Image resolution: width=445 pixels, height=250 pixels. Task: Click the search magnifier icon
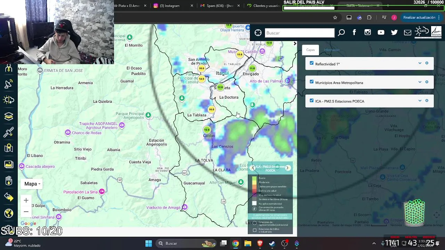341,33
